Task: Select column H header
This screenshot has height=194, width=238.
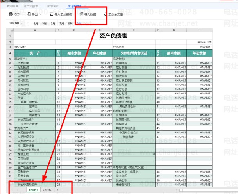Action: click(x=199, y=30)
